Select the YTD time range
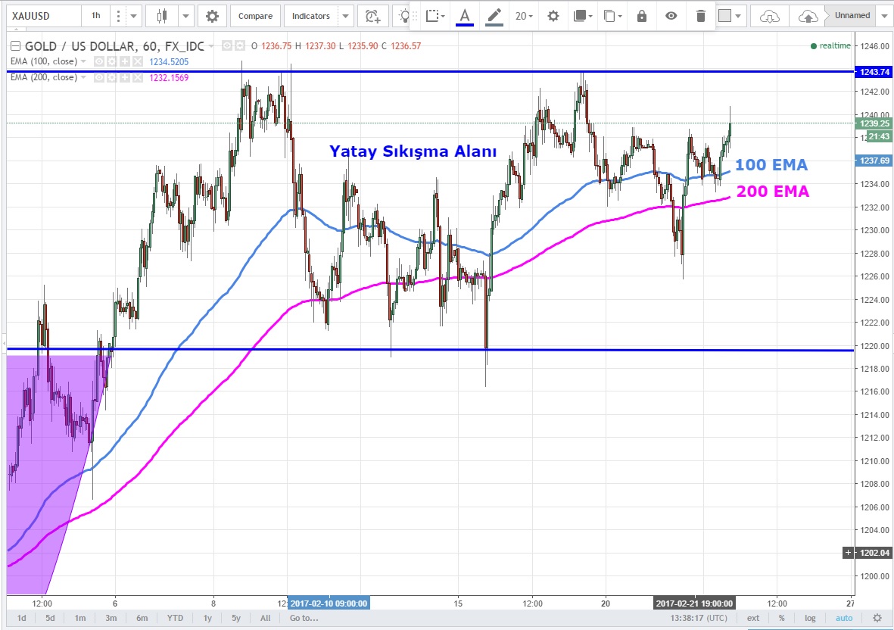Screen dimensions: 894x630 coord(175,618)
